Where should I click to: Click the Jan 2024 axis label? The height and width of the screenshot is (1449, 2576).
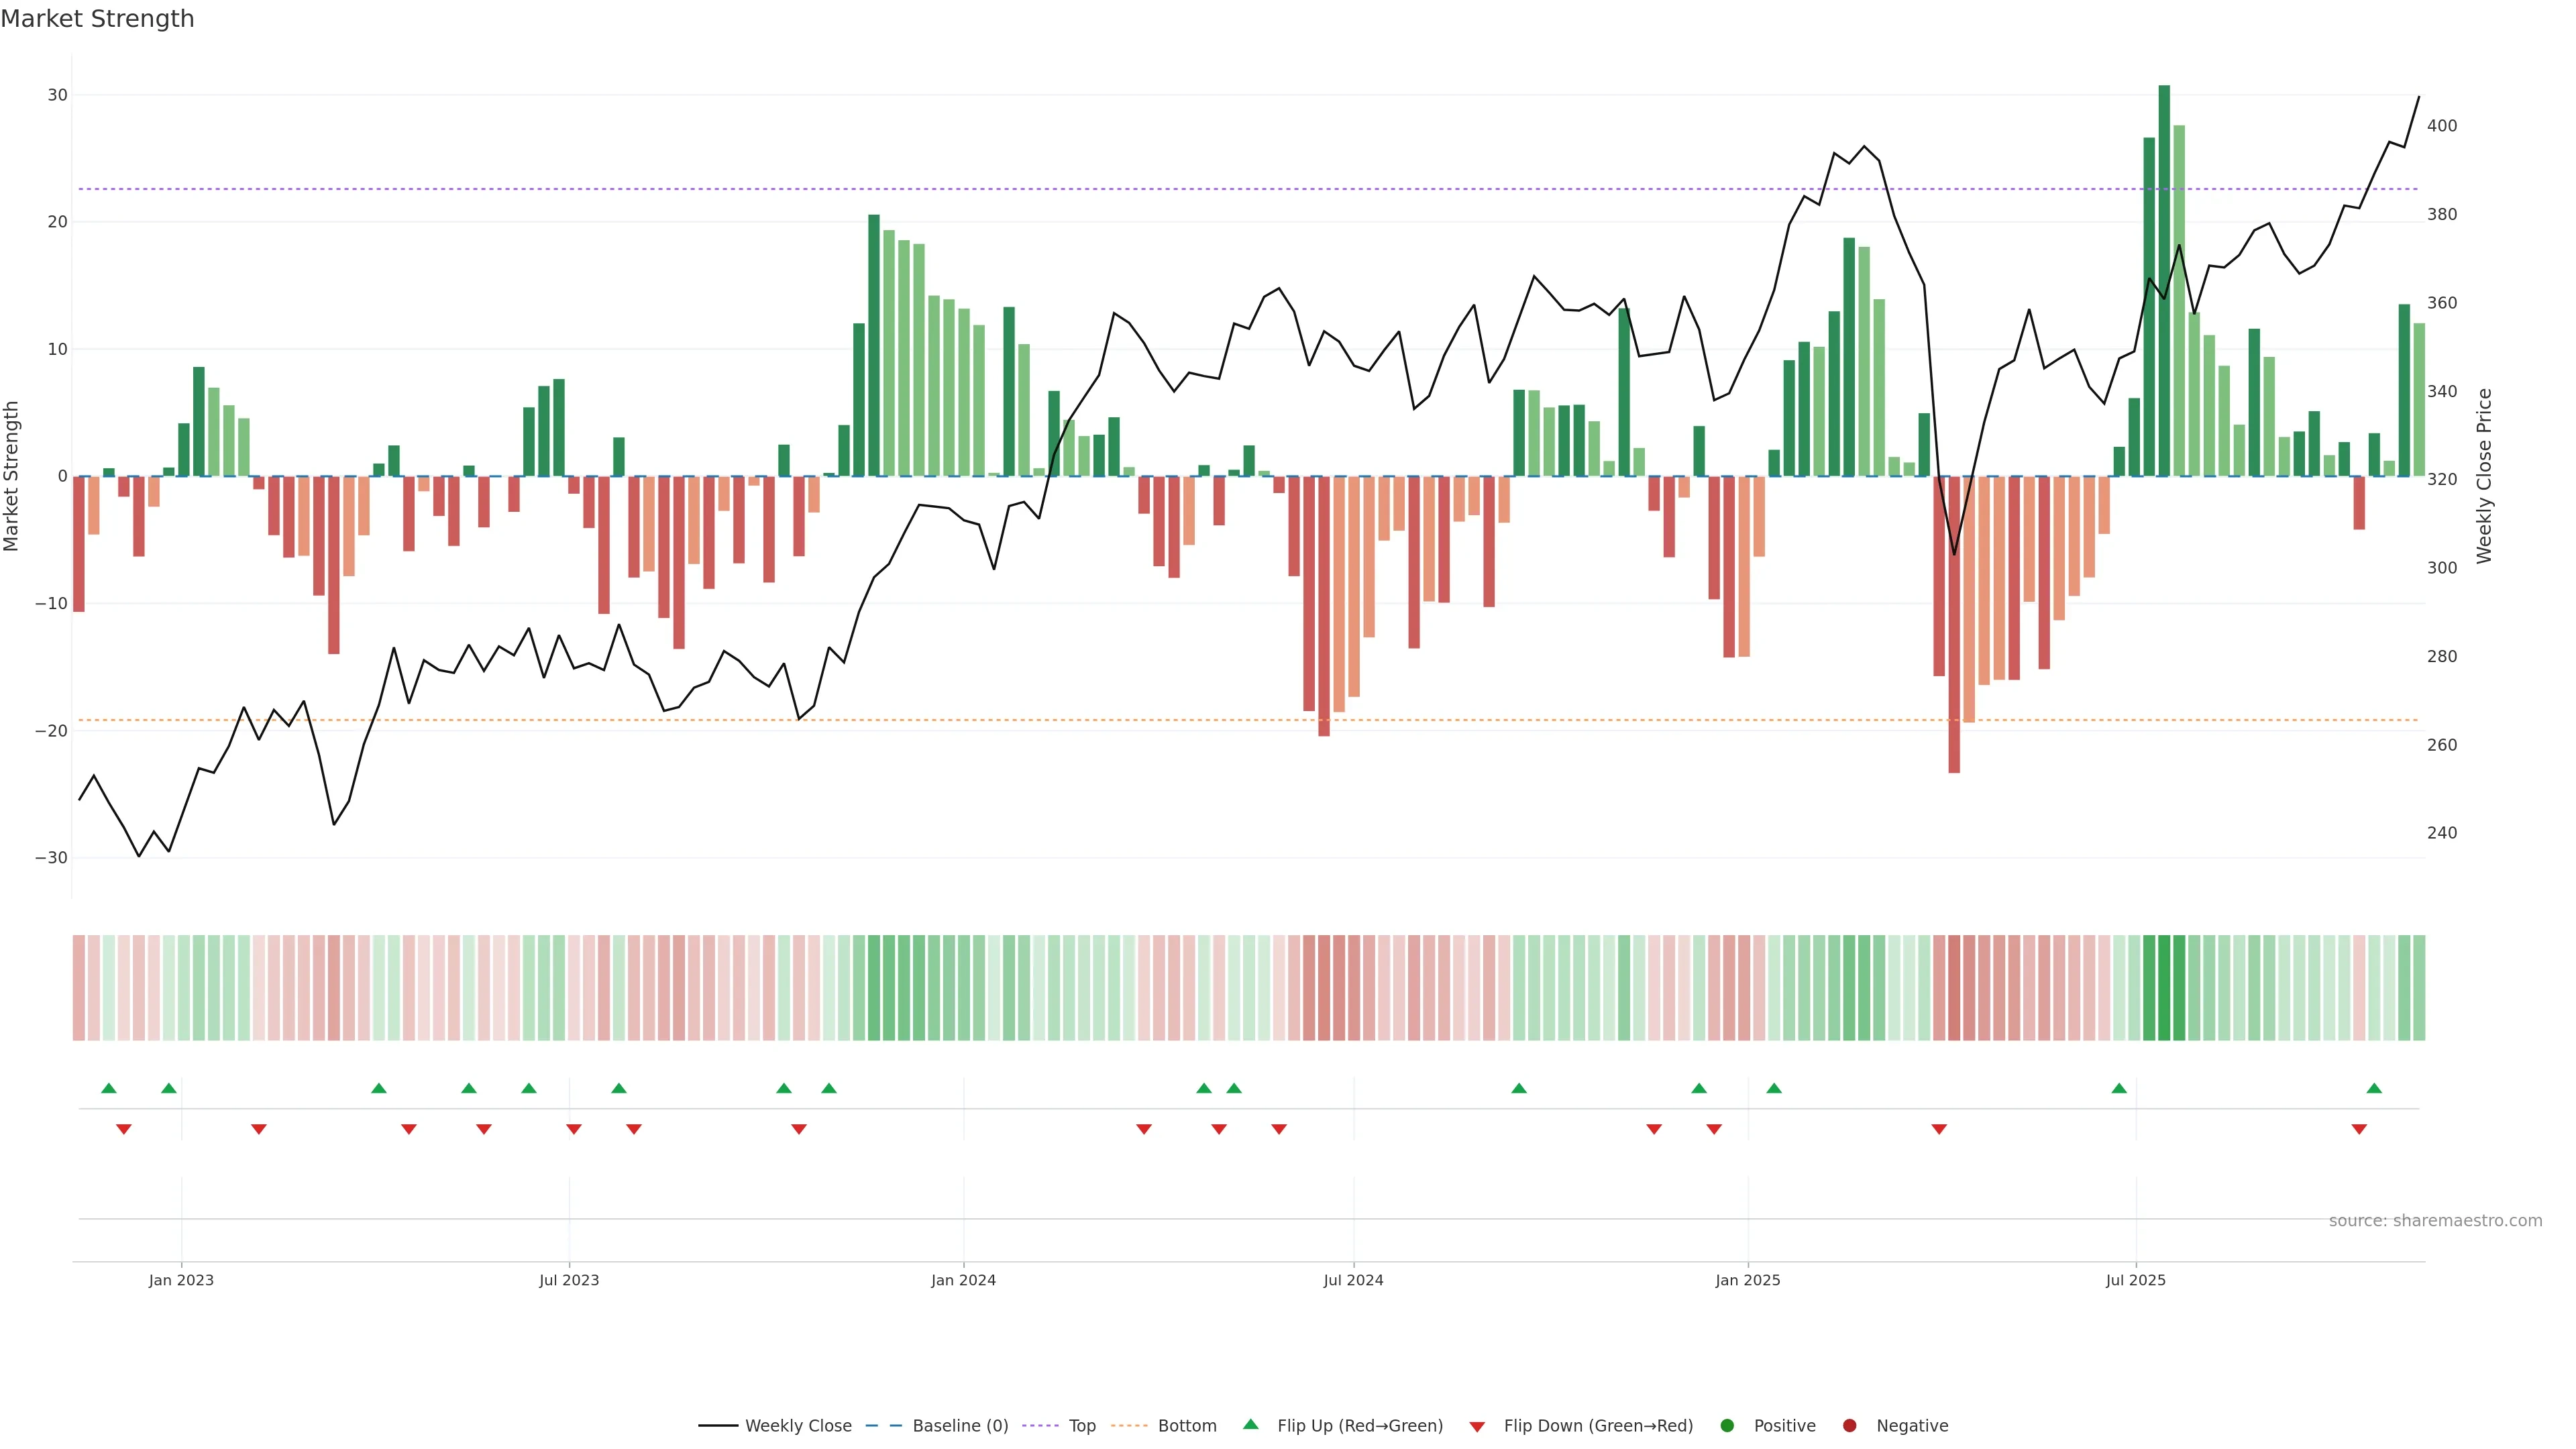pos(963,1280)
